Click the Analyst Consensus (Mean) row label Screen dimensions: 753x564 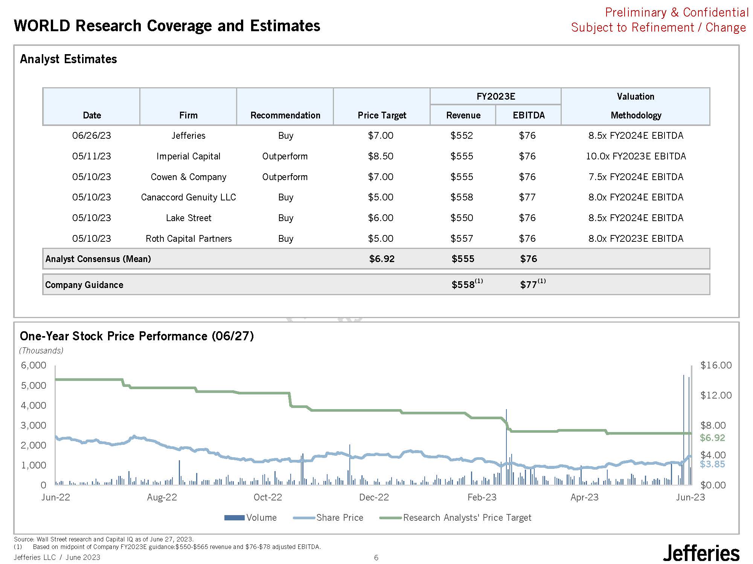[98, 259]
